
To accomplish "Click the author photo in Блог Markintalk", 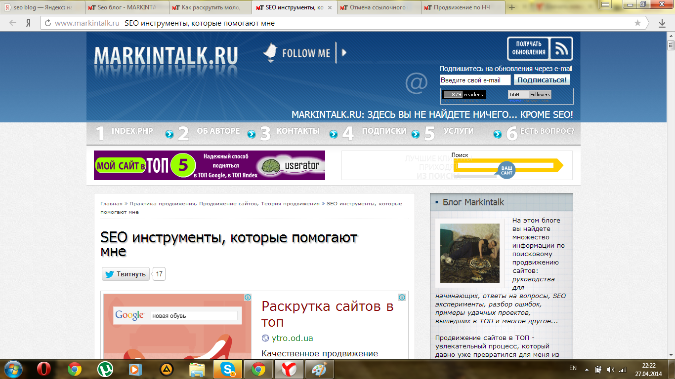I will click(x=470, y=253).
